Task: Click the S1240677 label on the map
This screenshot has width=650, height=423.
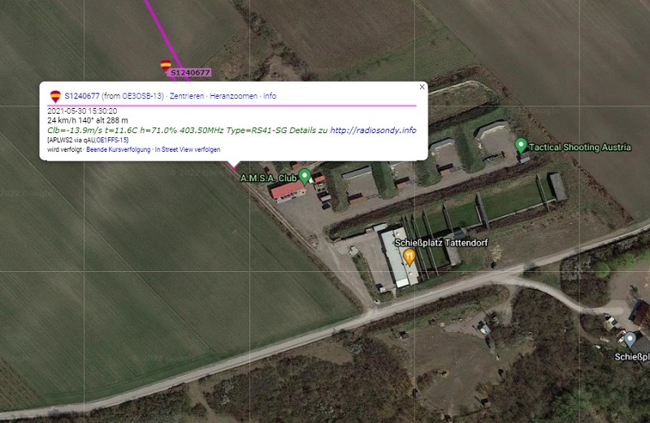Action: 190,73
